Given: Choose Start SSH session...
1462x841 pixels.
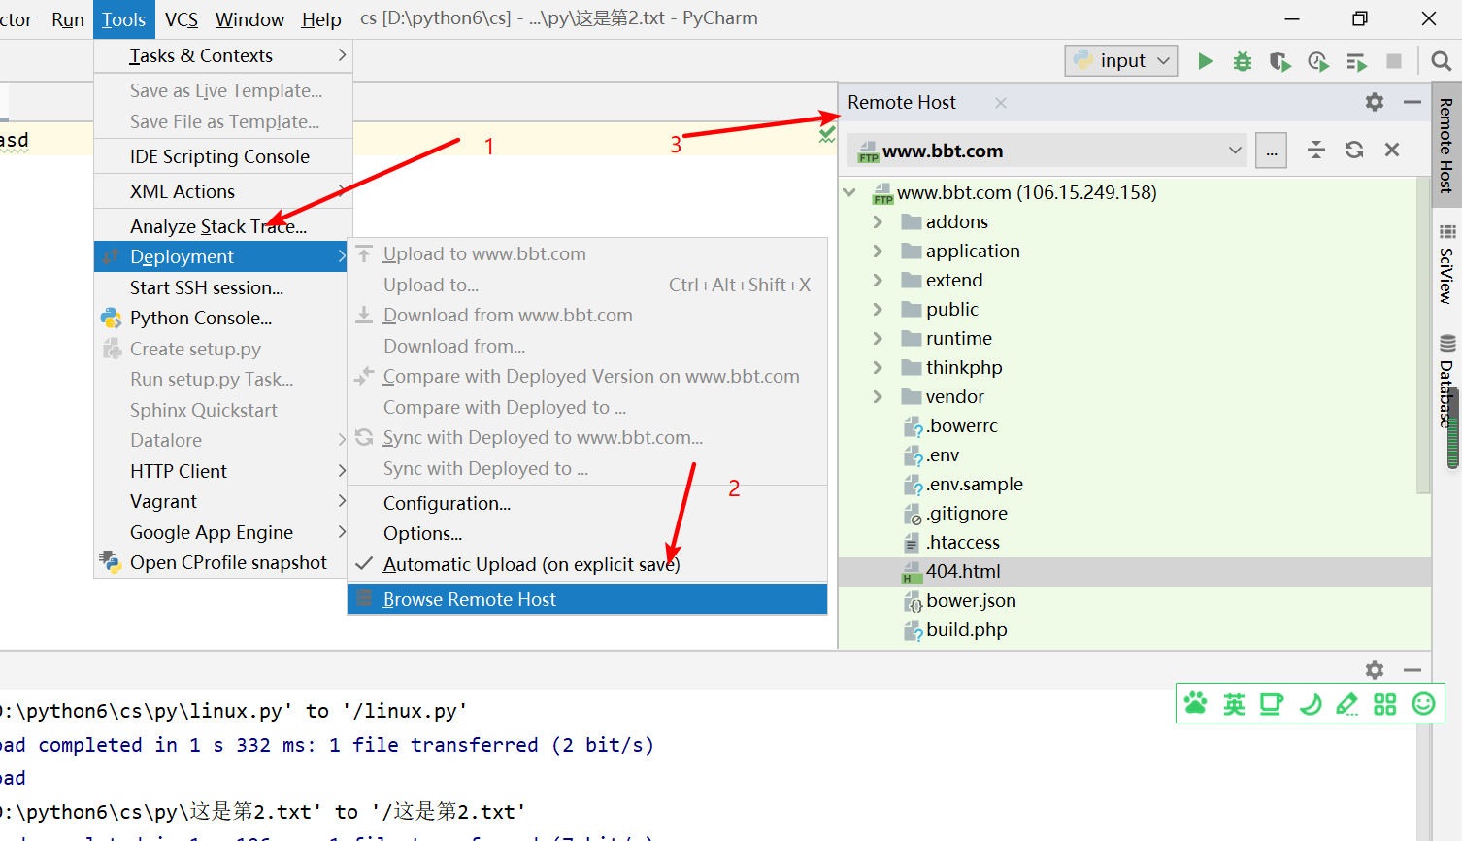Looking at the screenshot, I should pos(222,287).
